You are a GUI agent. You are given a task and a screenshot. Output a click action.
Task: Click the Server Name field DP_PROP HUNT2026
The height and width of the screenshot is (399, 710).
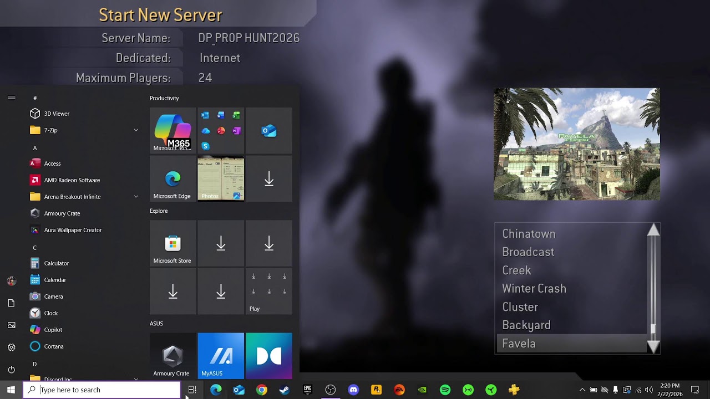coord(249,38)
